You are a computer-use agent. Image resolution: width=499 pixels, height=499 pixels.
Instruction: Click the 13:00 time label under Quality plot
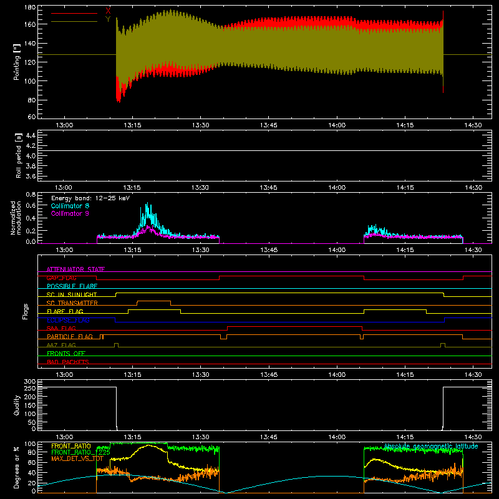(x=64, y=437)
